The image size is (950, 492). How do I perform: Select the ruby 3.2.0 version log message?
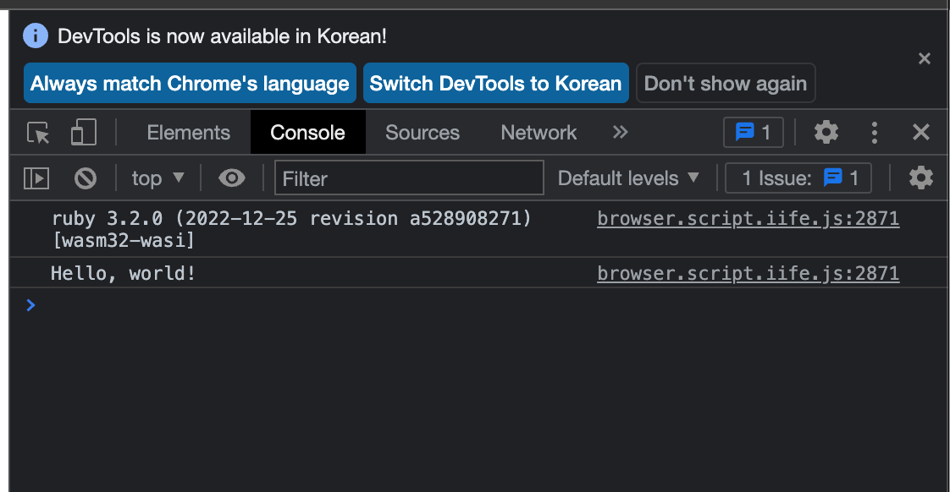point(291,229)
